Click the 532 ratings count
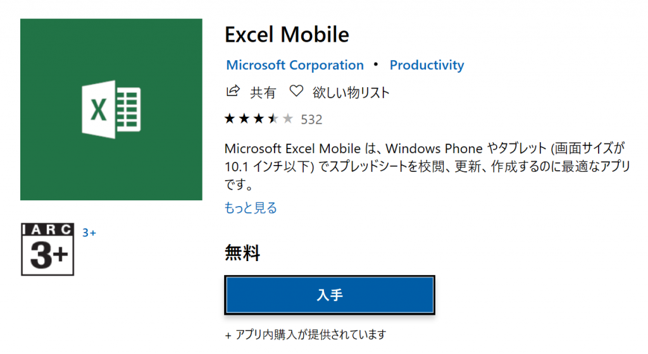The width and height of the screenshot is (648, 354). pos(311,119)
